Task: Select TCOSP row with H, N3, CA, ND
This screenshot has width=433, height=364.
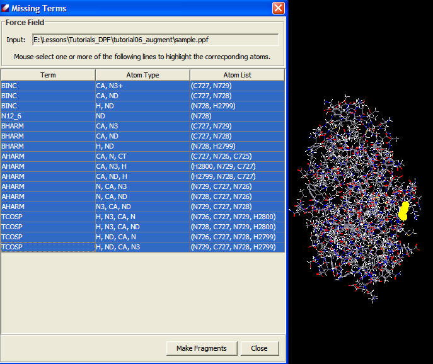Action: click(48, 227)
